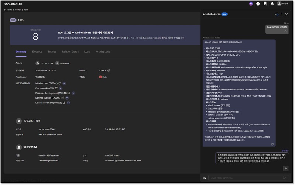Open Resource Development (TA0042) external link

69,93
